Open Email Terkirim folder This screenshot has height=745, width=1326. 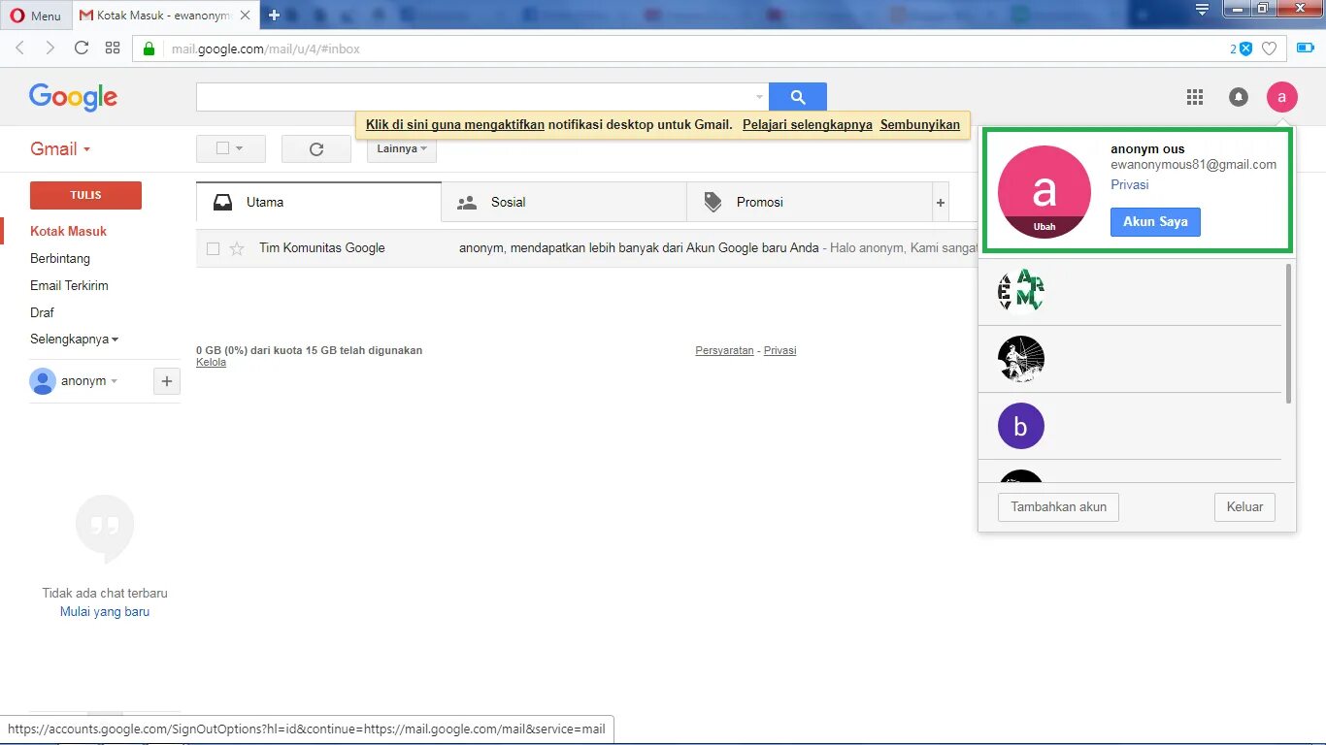[69, 285]
